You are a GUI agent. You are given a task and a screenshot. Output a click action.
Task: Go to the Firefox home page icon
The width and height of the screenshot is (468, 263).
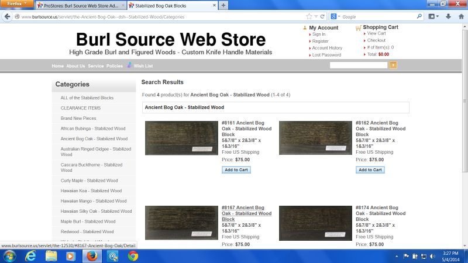click(461, 17)
